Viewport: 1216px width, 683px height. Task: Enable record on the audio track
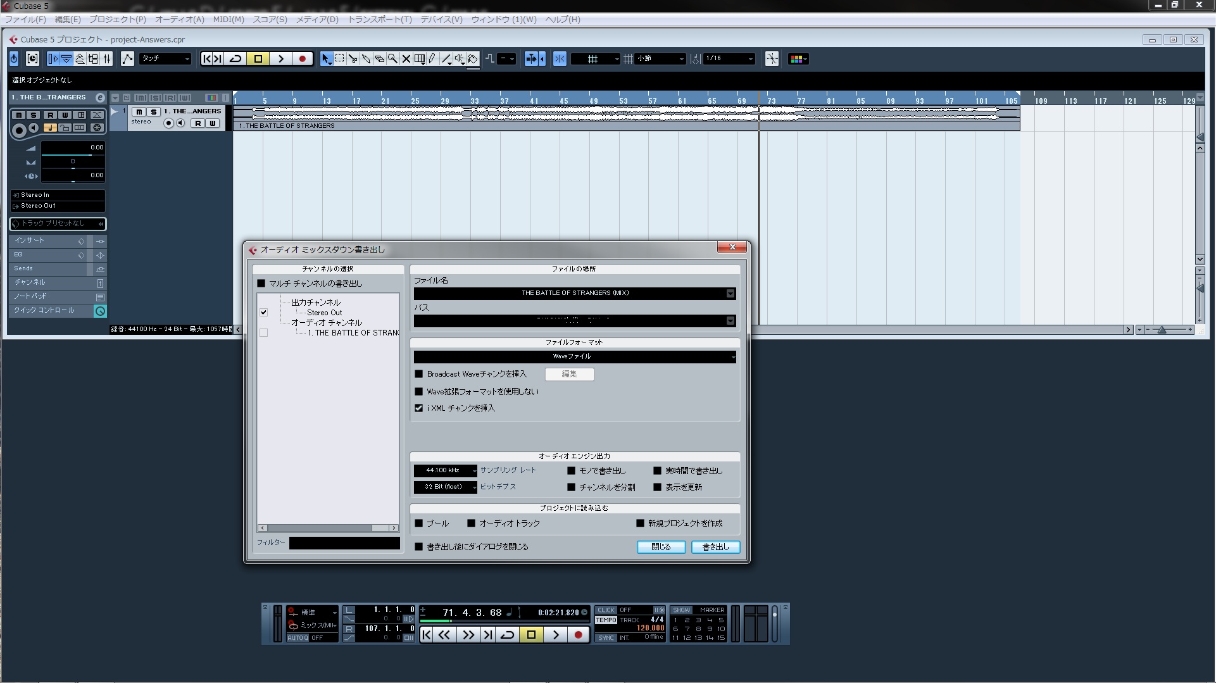168,123
